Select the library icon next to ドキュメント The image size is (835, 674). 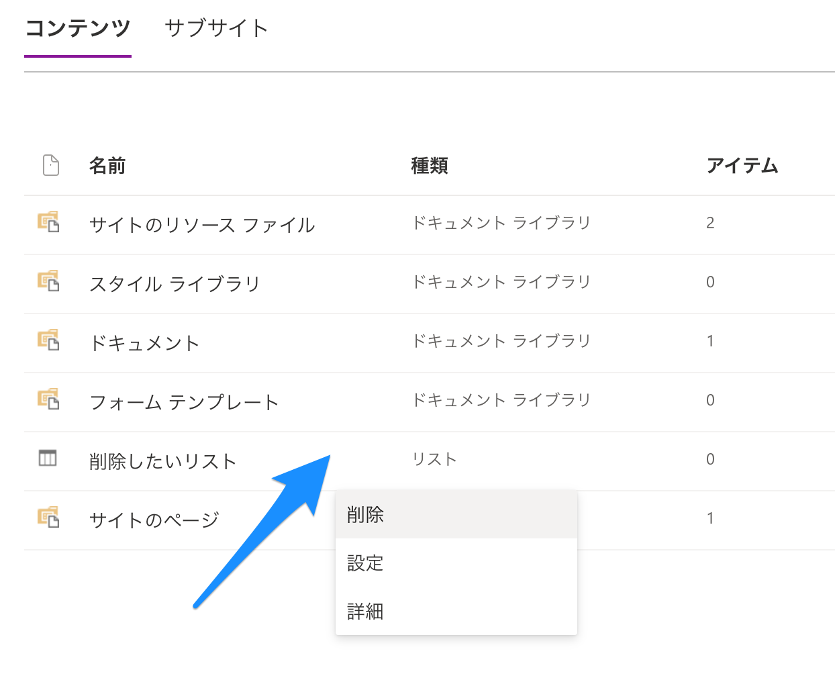point(48,340)
